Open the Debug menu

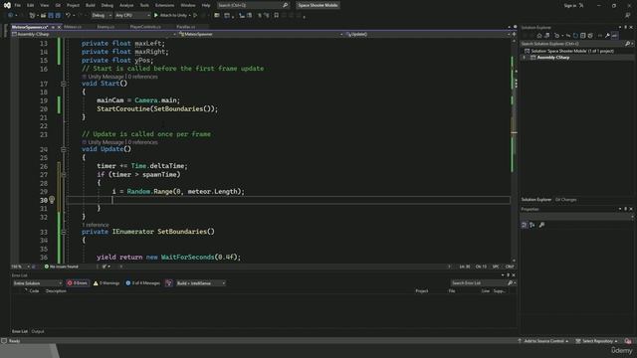107,5
